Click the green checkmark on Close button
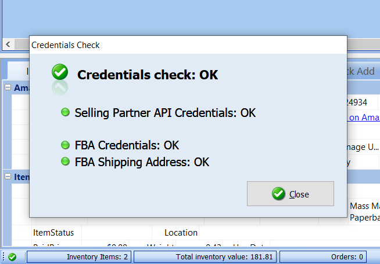380x264 pixels. [278, 194]
